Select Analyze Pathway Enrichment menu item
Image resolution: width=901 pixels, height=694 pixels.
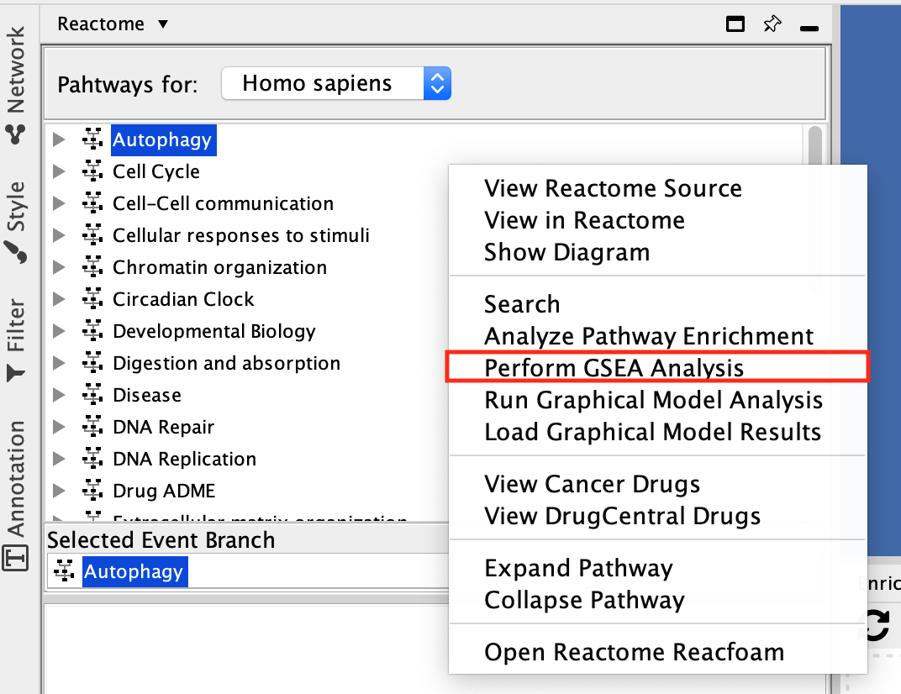(x=648, y=336)
